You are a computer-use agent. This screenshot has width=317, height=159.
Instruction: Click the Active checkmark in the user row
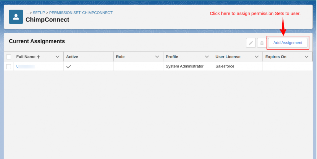pyautogui.click(x=68, y=66)
